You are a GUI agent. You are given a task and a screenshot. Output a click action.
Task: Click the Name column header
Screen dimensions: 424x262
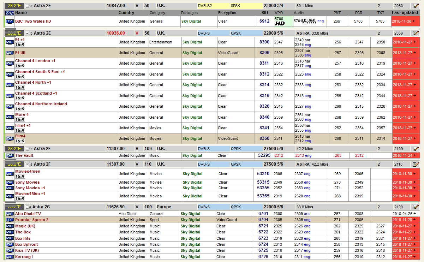[x=21, y=13]
